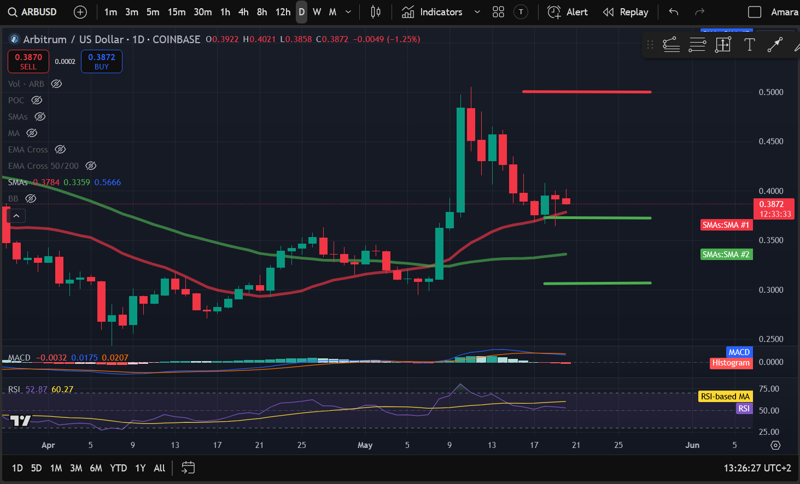Expand the indicators favorites dropdown arrow
Screen dimensions: 800x484
477,12
